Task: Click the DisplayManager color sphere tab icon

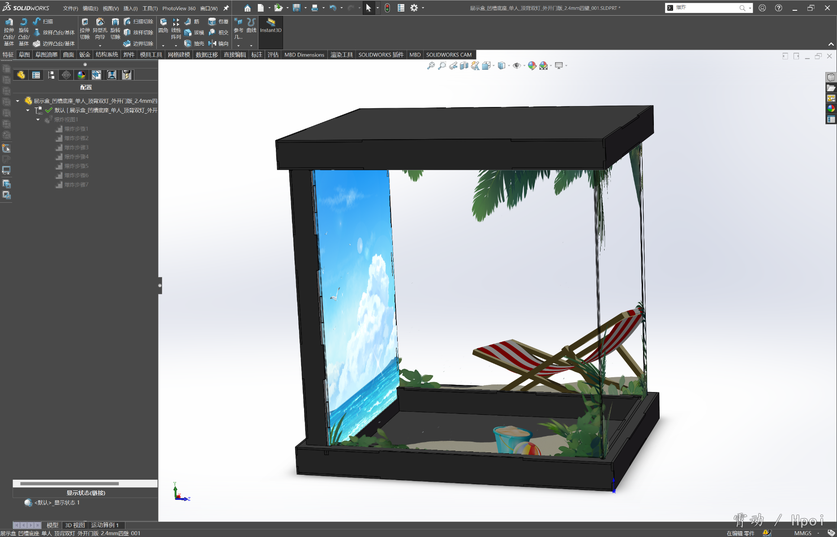Action: [82, 75]
